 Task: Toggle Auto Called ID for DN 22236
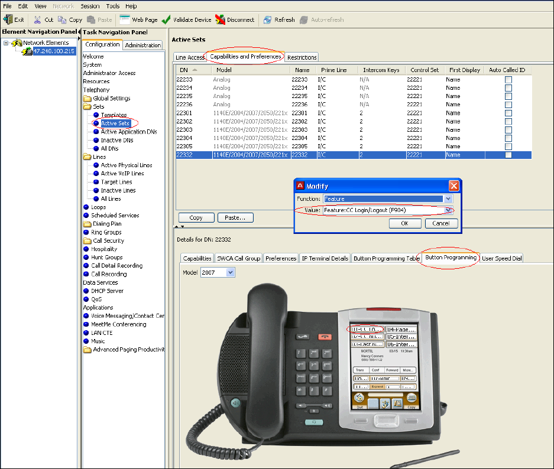tap(508, 105)
